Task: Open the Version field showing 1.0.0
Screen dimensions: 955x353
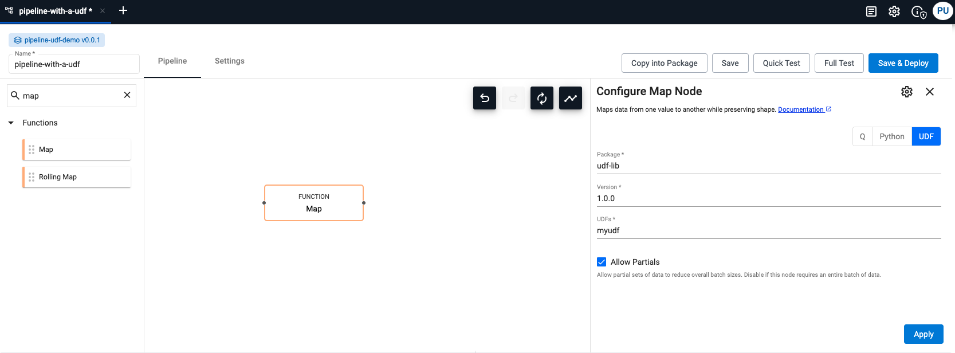Action: click(768, 198)
